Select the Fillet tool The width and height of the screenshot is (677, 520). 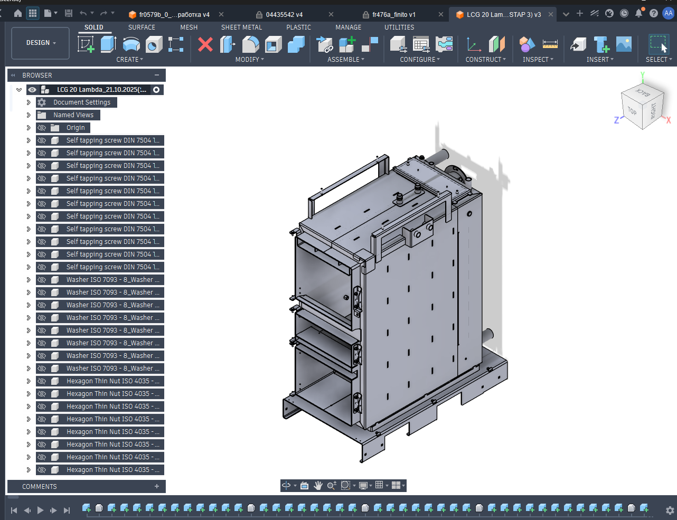[250, 44]
